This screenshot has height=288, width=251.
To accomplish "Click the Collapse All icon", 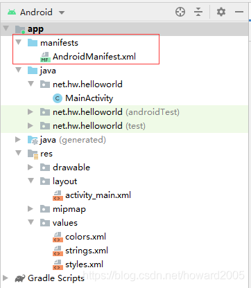I will pos(198,12).
